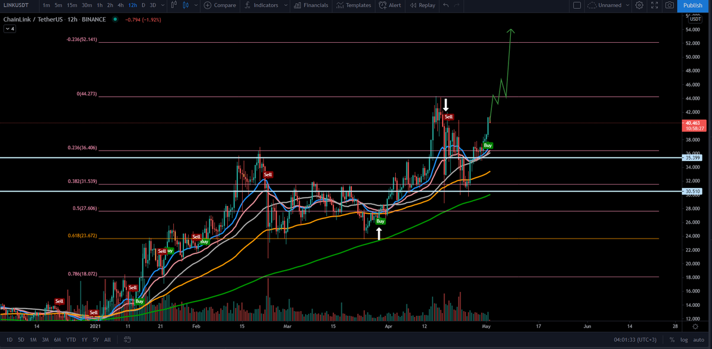Select the 2h timeframe
This screenshot has height=349, width=712.
(x=110, y=5)
